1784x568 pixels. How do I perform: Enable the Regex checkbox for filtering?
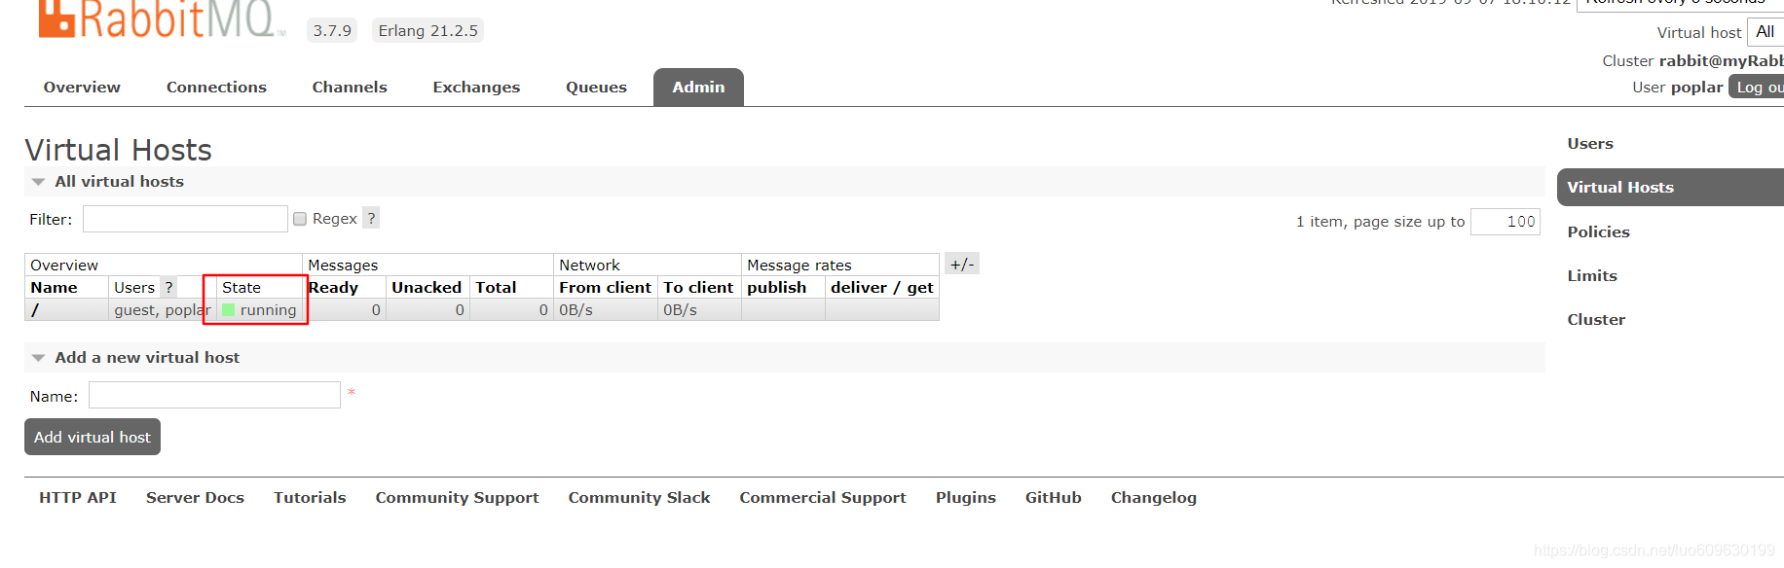tap(300, 218)
